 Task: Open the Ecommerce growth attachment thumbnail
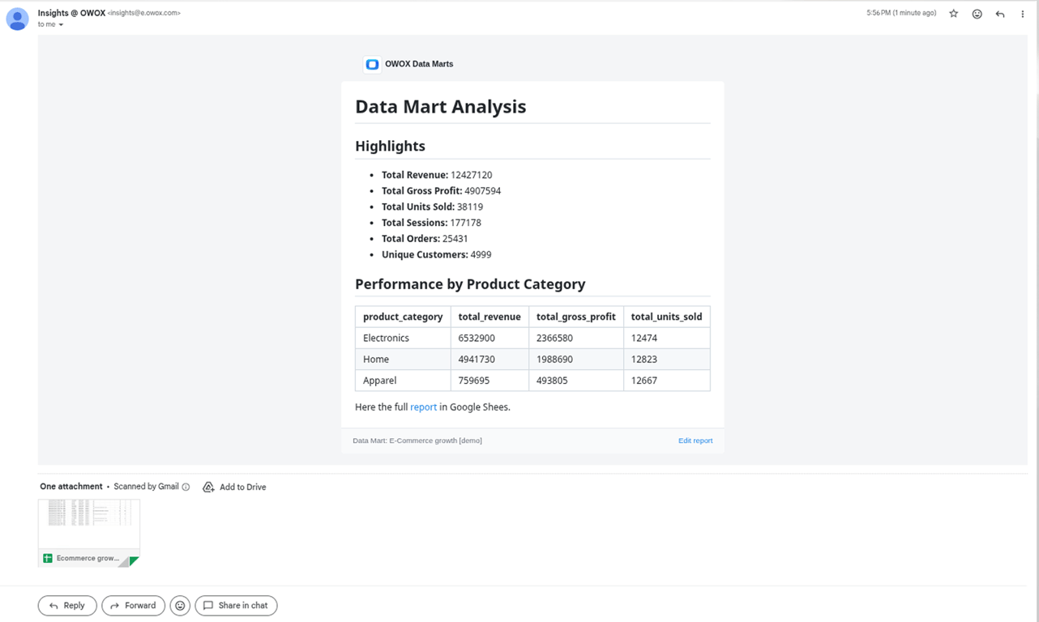click(88, 525)
